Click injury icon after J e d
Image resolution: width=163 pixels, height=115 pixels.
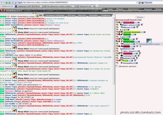(x=135, y=60)
